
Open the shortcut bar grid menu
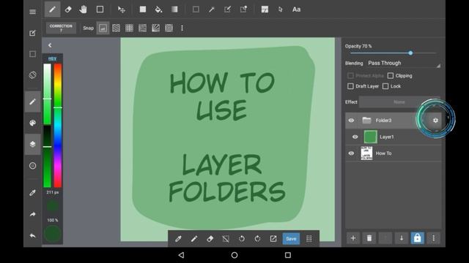(x=309, y=239)
